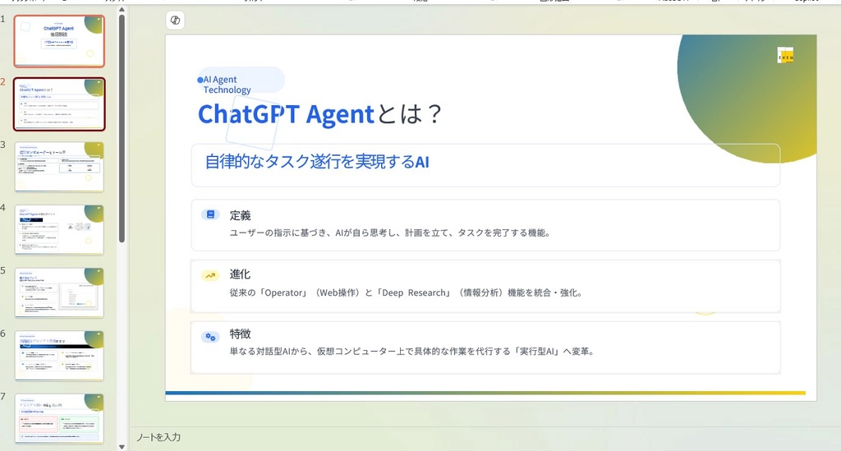This screenshot has height=451, width=841.
Task: Select slide 1 thumbnail
Action: click(59, 41)
